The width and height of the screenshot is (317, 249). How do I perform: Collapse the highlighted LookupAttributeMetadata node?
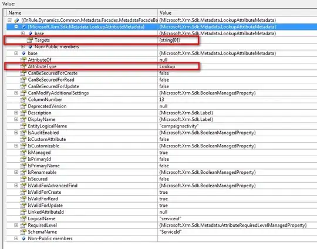[16, 26]
